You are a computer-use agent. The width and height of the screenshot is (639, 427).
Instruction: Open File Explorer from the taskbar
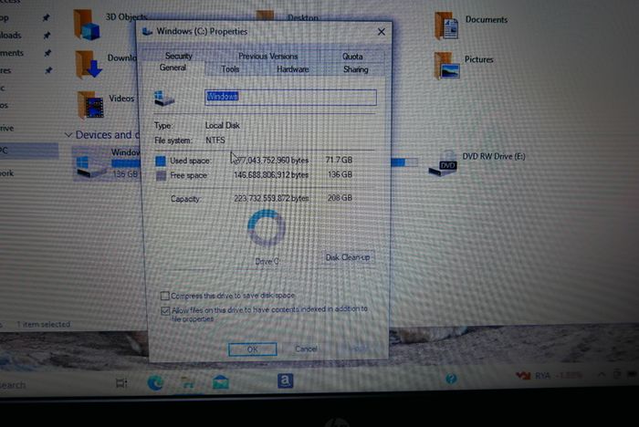[188, 382]
